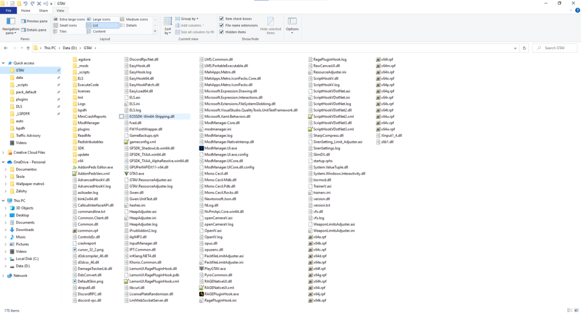Uncheck the Hidden items option

point(221,32)
